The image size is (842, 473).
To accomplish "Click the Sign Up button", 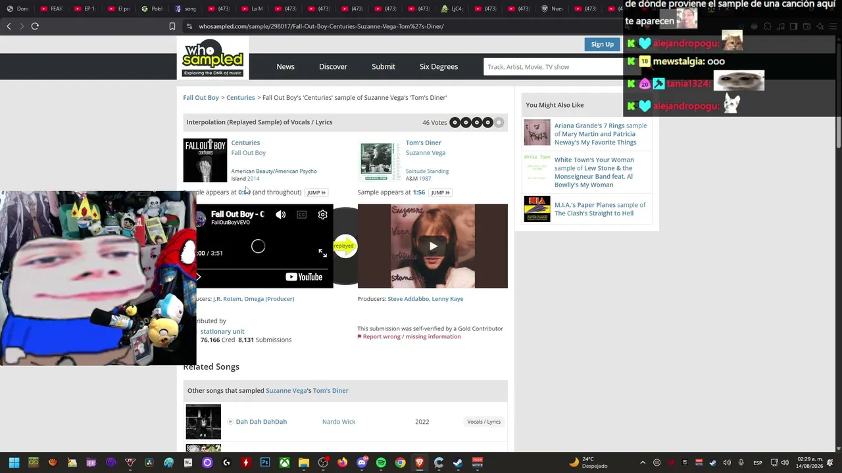I will click(x=602, y=44).
